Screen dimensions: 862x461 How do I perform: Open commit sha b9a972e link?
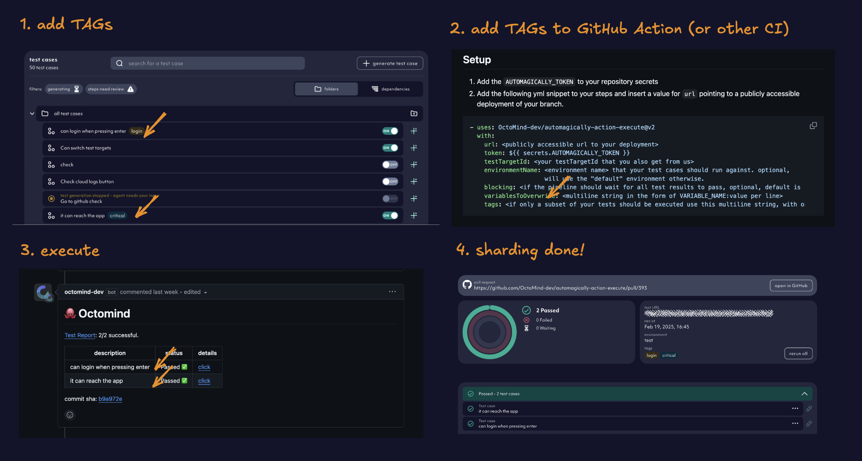coord(110,399)
